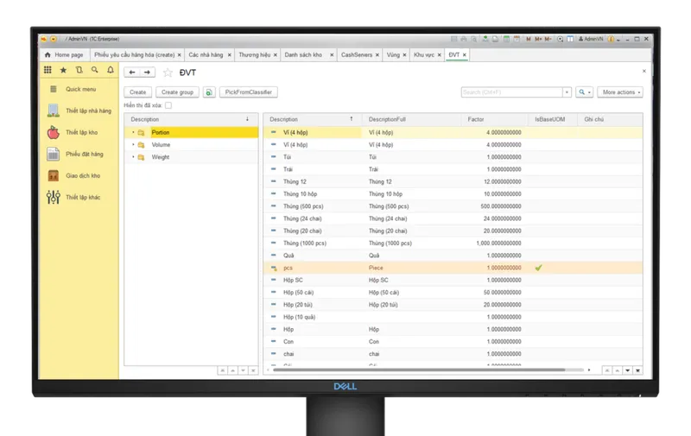Open the sections grid menu icon
Screen dimensions: 691x436
48,70
